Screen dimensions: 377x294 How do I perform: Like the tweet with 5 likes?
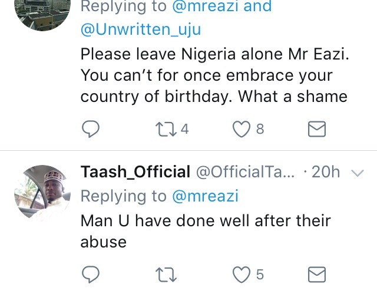[x=241, y=275]
